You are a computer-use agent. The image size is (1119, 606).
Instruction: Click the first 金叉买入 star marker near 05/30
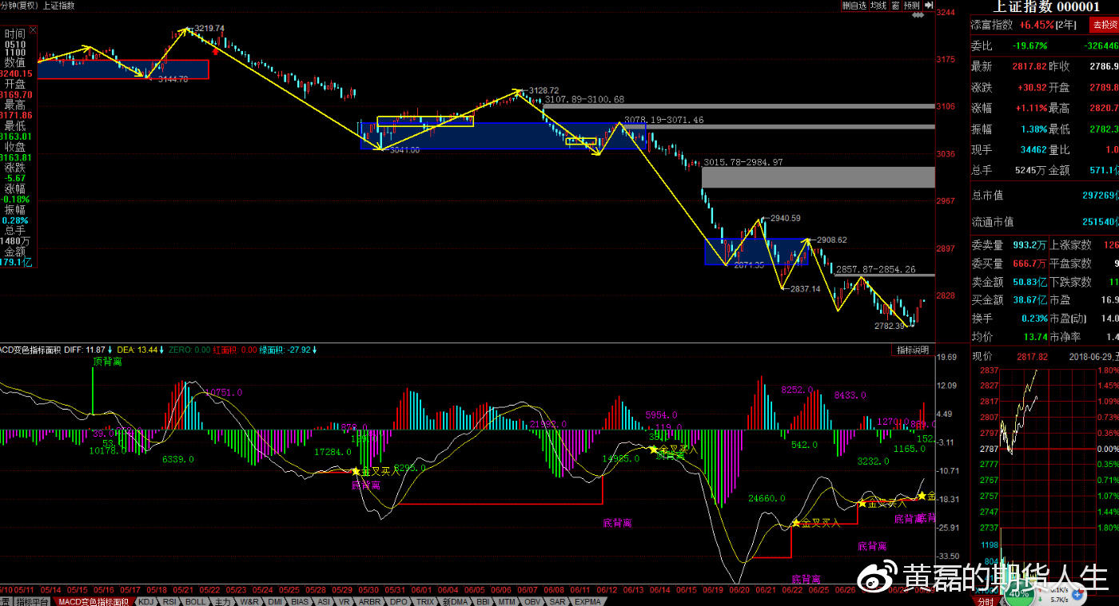point(356,471)
